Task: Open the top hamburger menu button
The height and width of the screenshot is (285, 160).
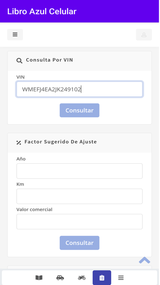Action: 15,34
